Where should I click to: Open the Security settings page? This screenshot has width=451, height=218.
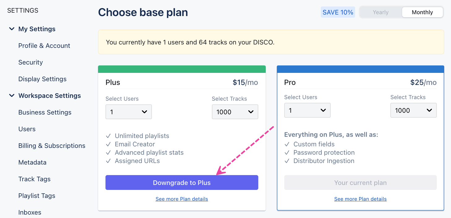31,62
